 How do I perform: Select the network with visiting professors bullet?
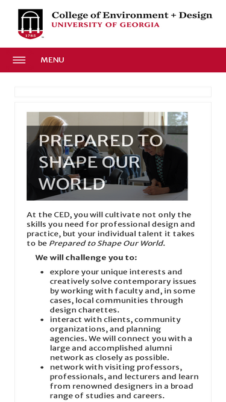click(124, 382)
